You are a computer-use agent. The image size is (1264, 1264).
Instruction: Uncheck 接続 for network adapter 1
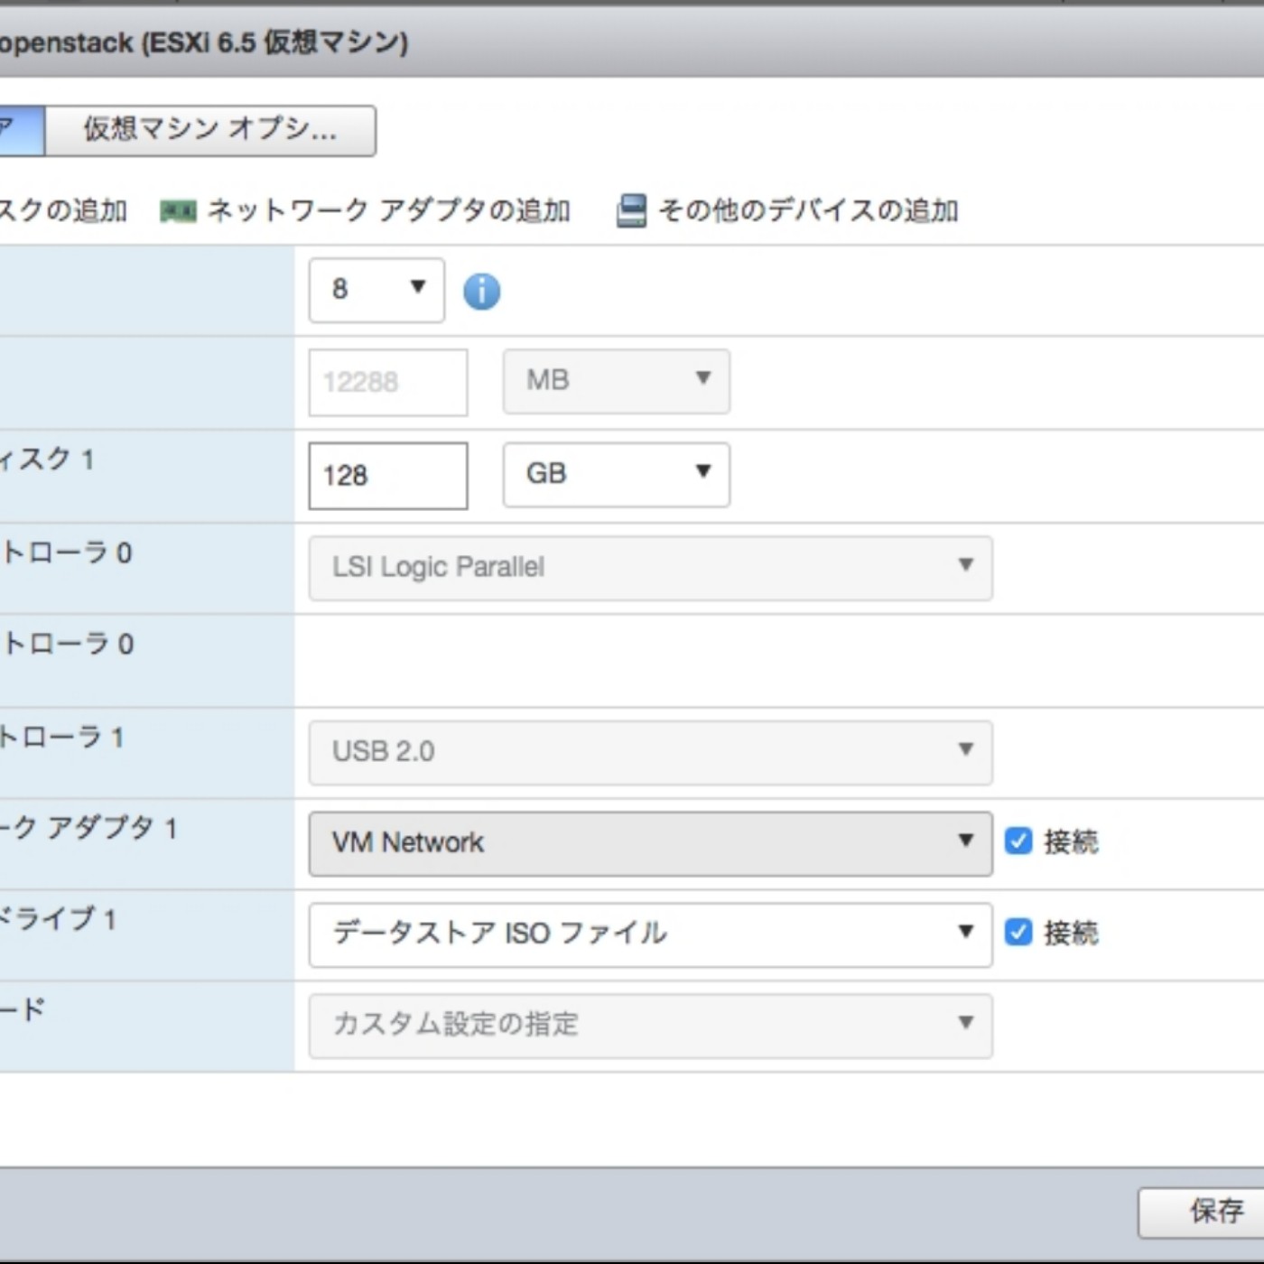1018,841
